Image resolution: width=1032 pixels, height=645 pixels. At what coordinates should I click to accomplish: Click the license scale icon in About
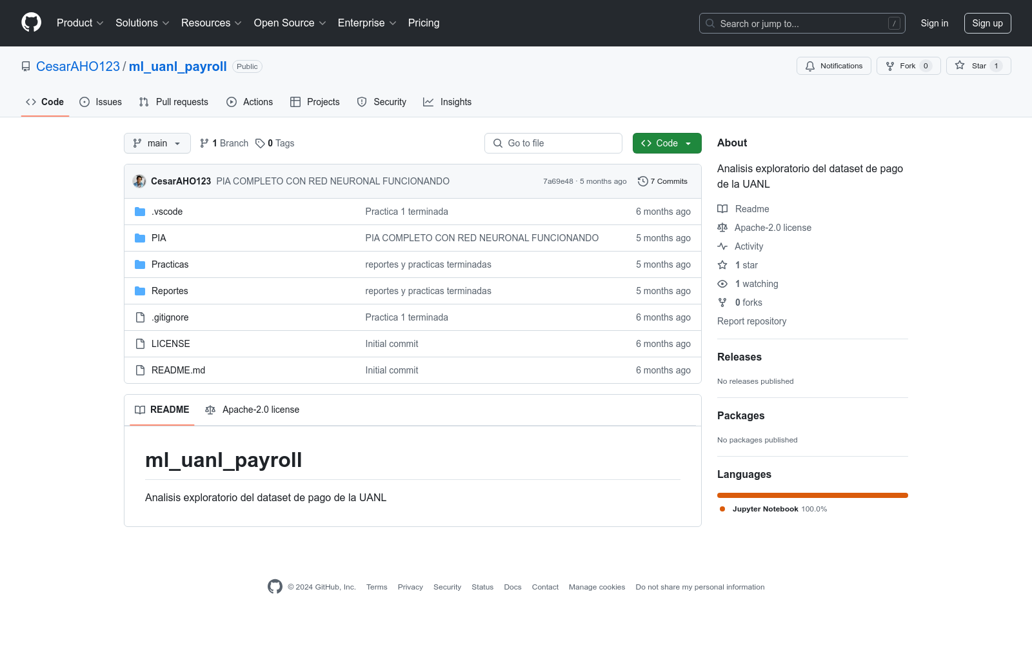coord(722,228)
